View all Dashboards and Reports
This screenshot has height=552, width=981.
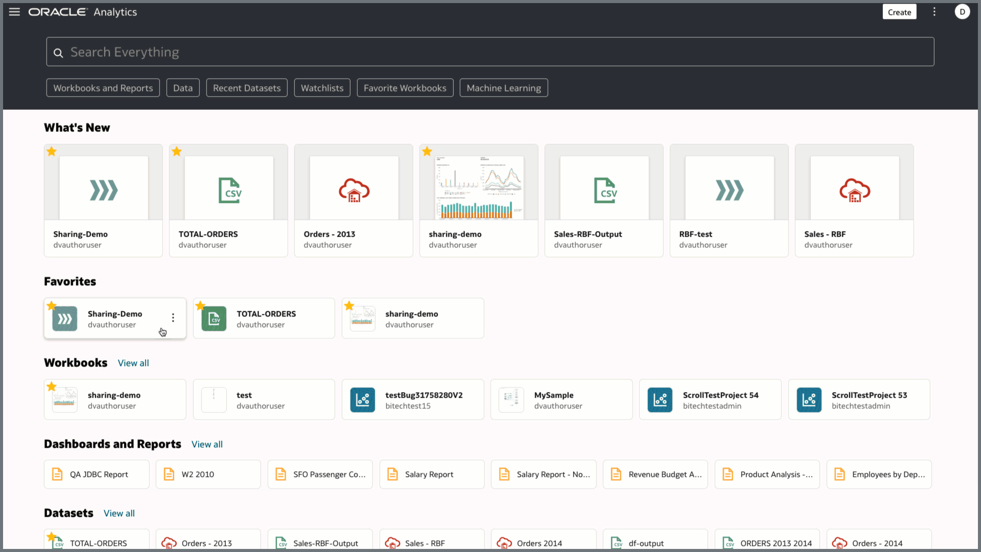click(x=207, y=444)
